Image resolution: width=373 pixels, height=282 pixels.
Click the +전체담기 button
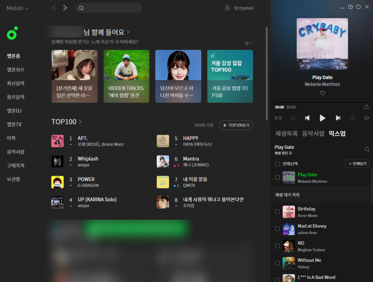pyautogui.click(x=357, y=163)
